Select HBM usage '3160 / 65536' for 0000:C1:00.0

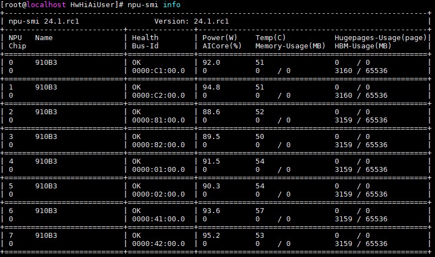coord(361,71)
